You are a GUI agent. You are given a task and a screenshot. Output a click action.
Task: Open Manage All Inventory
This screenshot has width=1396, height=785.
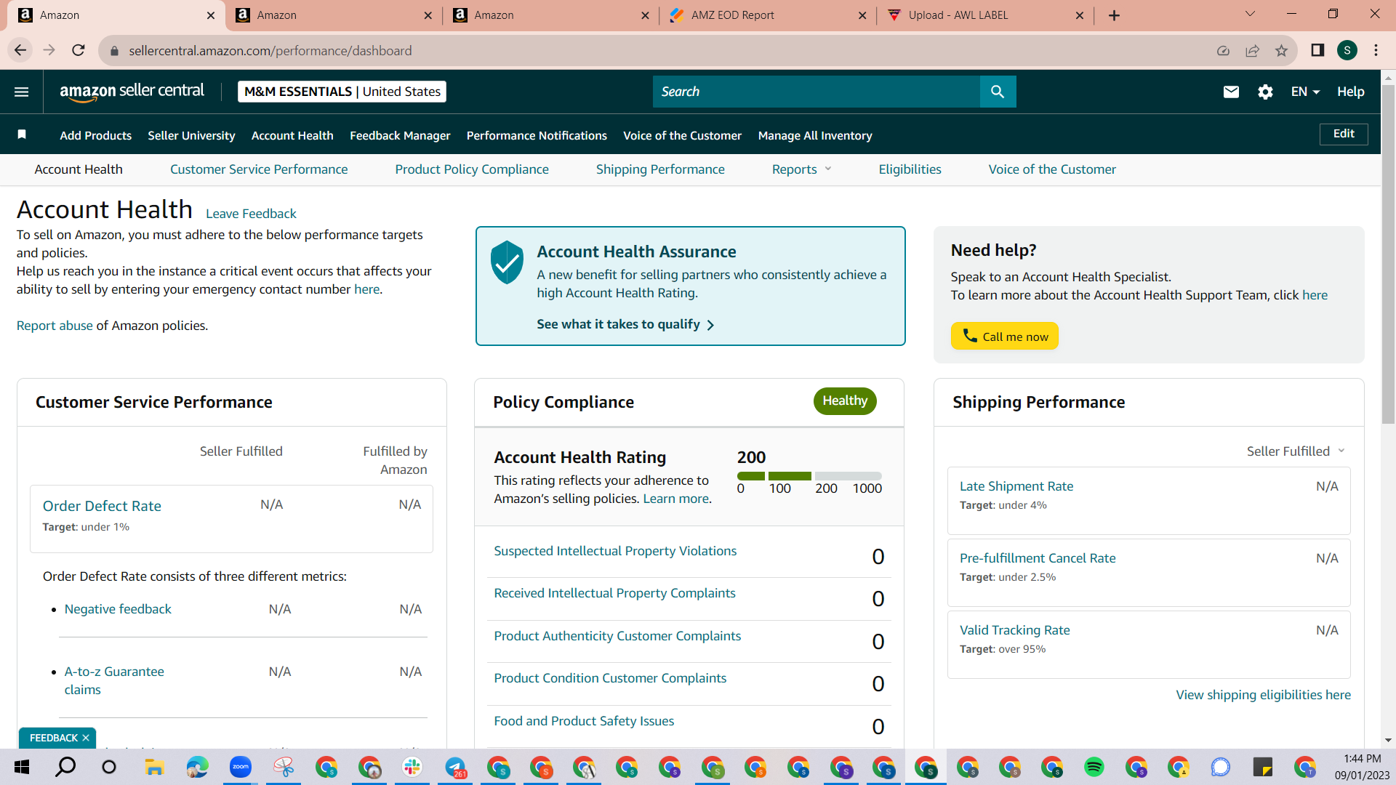click(x=815, y=135)
